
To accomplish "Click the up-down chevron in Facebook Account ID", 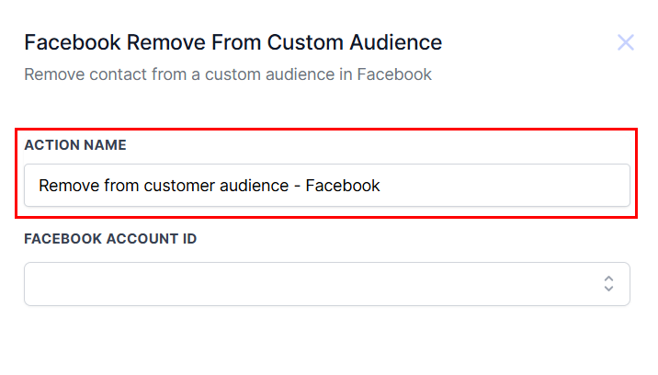I will tap(608, 284).
